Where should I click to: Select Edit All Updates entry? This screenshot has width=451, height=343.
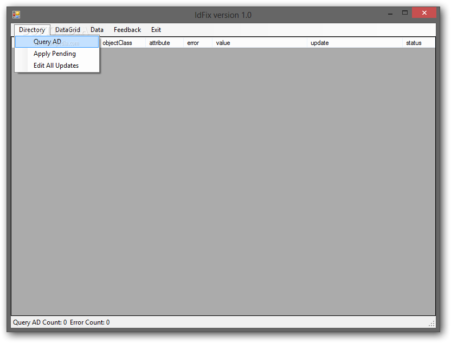pos(57,65)
